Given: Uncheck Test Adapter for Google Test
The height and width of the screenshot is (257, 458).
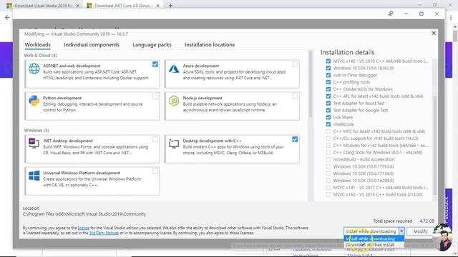Looking at the screenshot, I should (x=328, y=110).
